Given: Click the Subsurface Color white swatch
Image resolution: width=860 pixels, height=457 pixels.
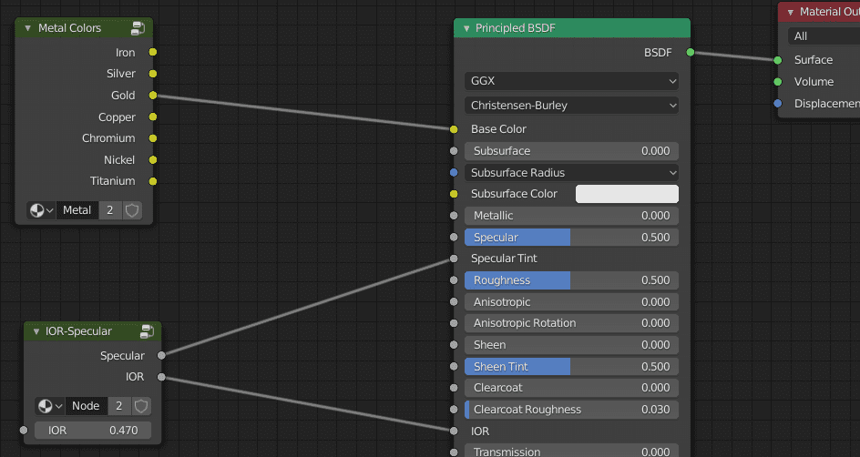Looking at the screenshot, I should [627, 194].
